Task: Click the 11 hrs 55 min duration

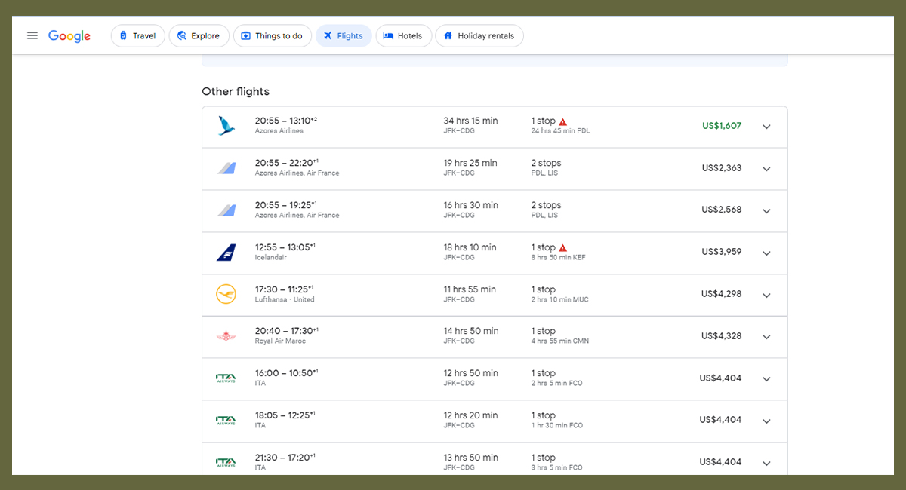Action: (x=470, y=289)
